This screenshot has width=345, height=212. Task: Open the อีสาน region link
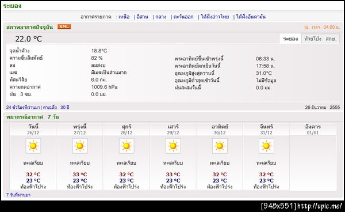point(143,17)
